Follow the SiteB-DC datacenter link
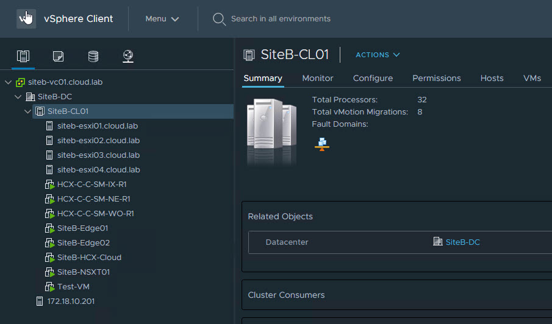This screenshot has height=324, width=552. (462, 242)
